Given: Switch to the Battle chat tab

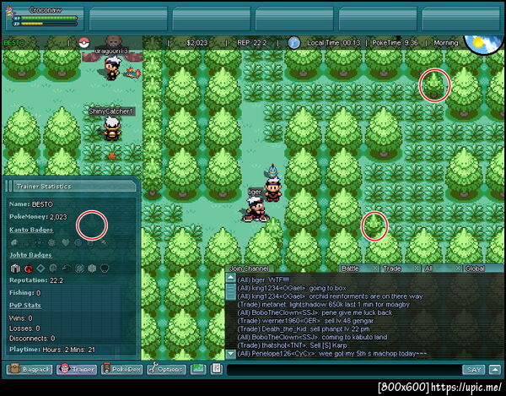Looking at the screenshot, I should 351,269.
